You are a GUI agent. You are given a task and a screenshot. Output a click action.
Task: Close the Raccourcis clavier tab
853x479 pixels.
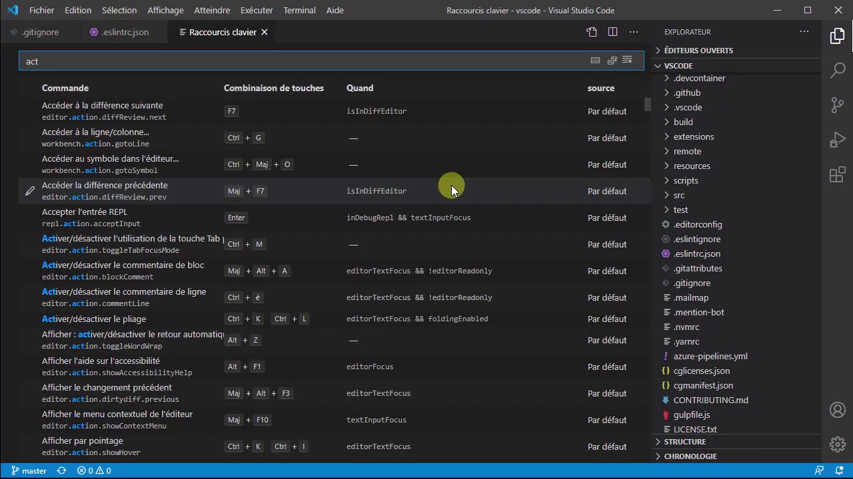(265, 32)
